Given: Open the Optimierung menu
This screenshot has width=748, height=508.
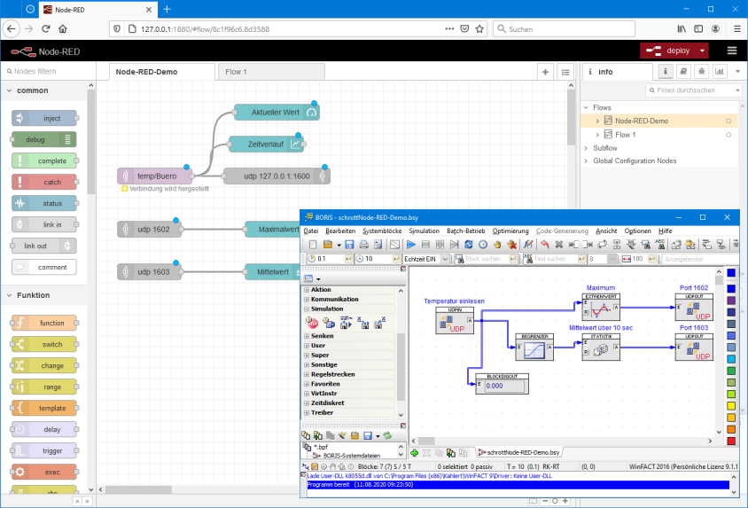Looking at the screenshot, I should (510, 231).
